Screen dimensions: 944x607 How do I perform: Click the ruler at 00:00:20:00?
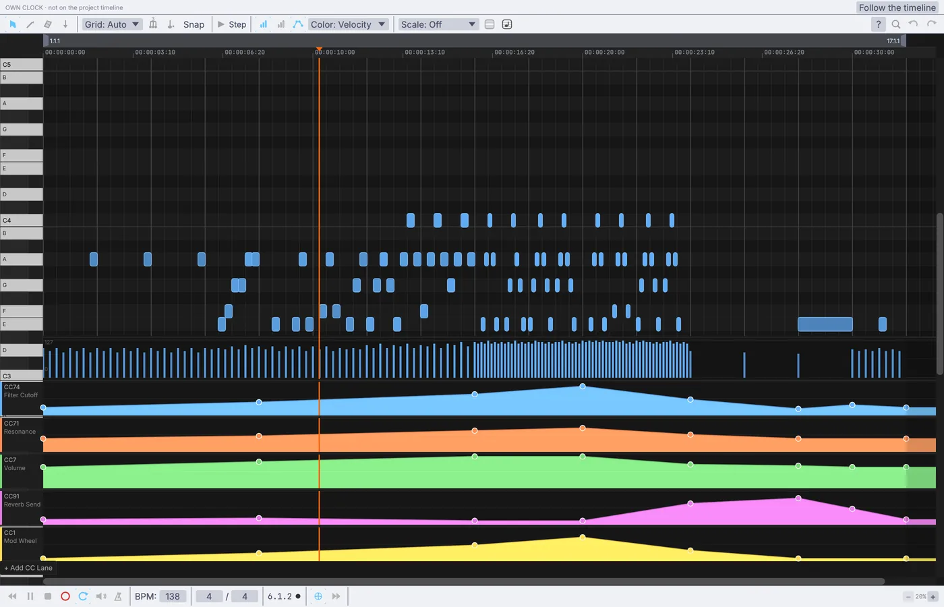tap(604, 52)
